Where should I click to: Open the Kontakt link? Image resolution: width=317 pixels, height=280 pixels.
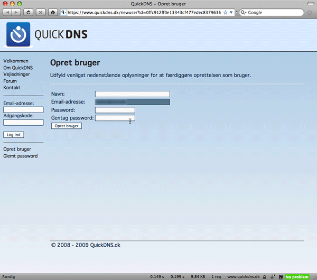12,88
